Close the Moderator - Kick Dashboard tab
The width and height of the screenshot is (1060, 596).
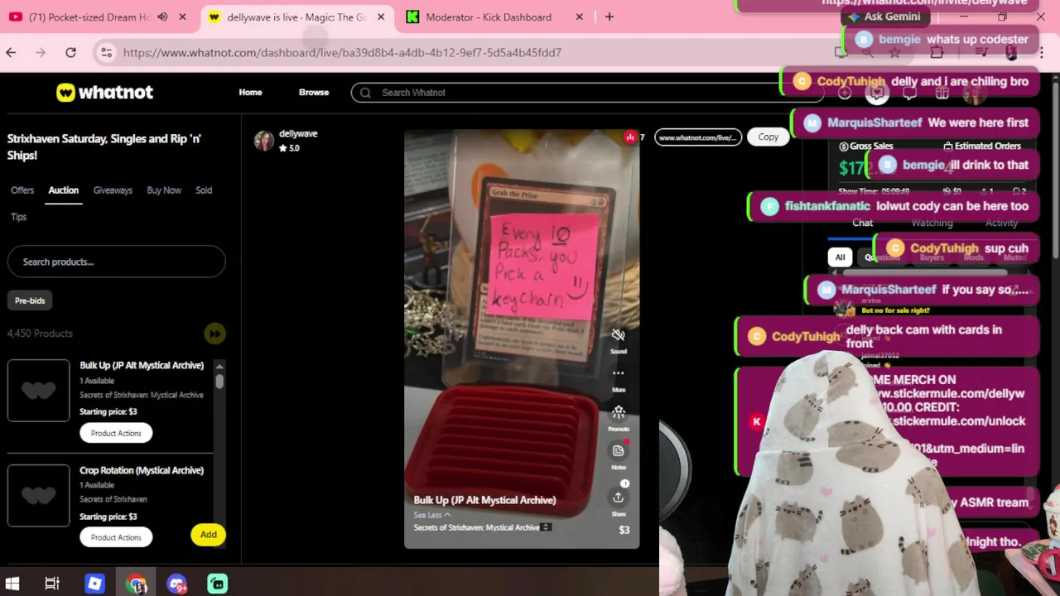tap(580, 17)
